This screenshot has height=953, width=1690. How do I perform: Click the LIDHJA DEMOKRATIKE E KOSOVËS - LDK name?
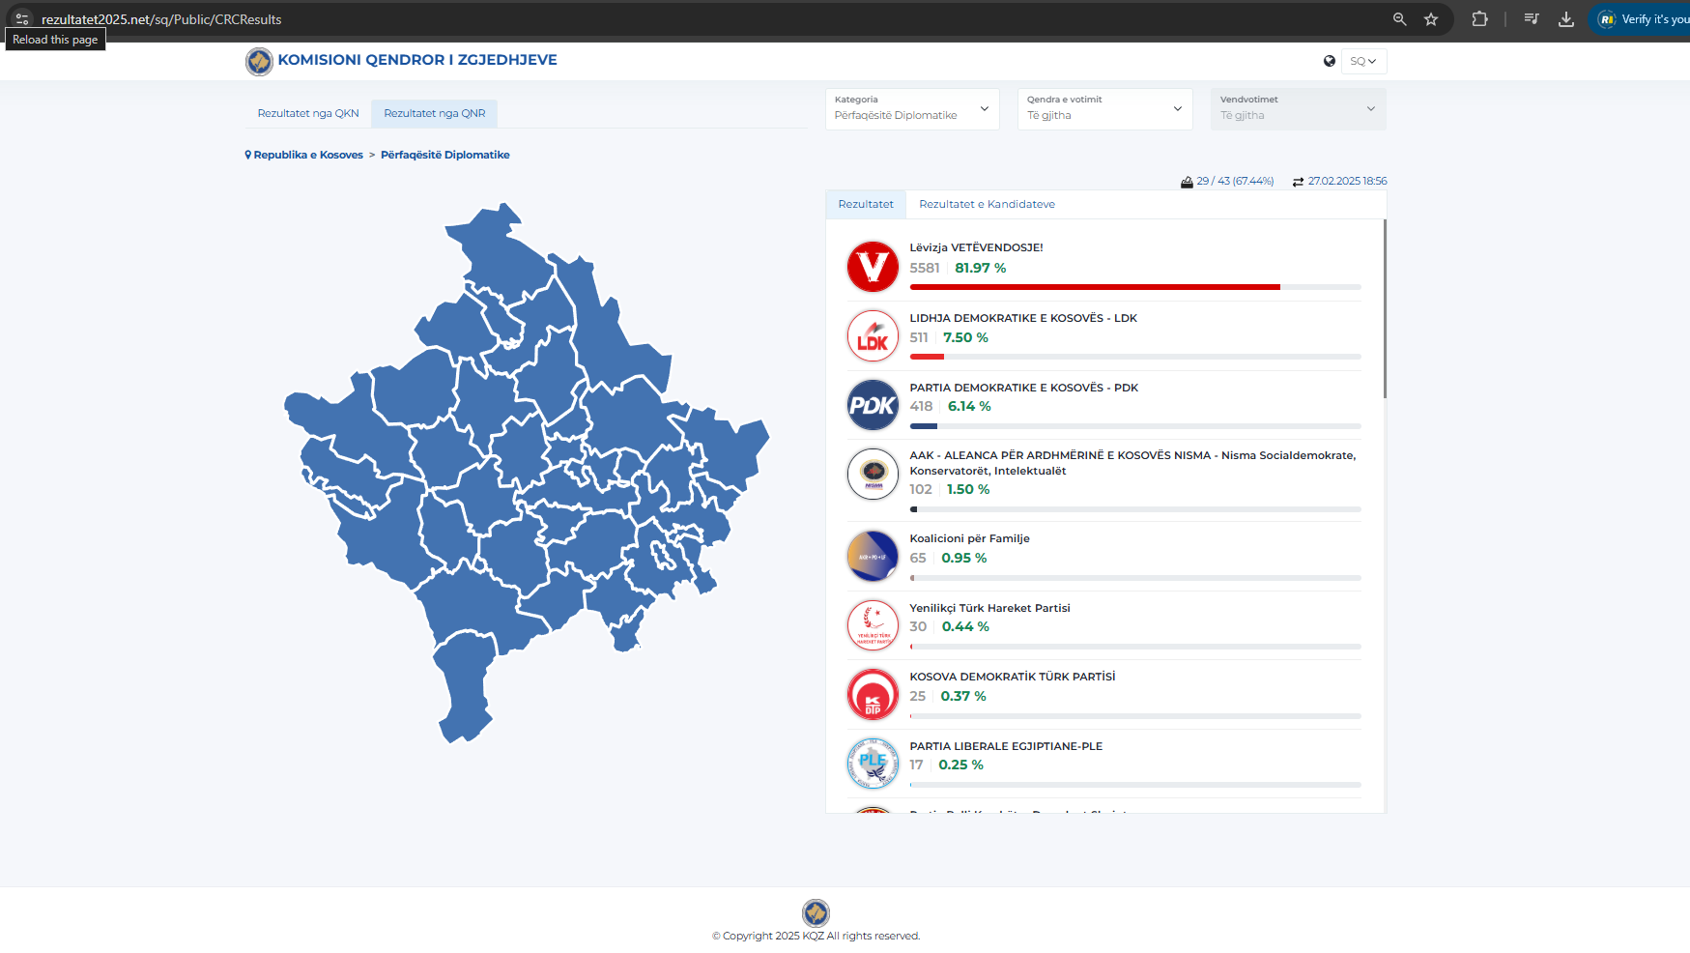1023,318
